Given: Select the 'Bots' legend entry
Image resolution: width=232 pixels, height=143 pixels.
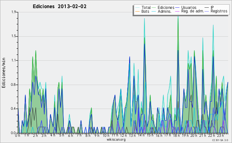Looking at the screenshot, I should point(145,11).
